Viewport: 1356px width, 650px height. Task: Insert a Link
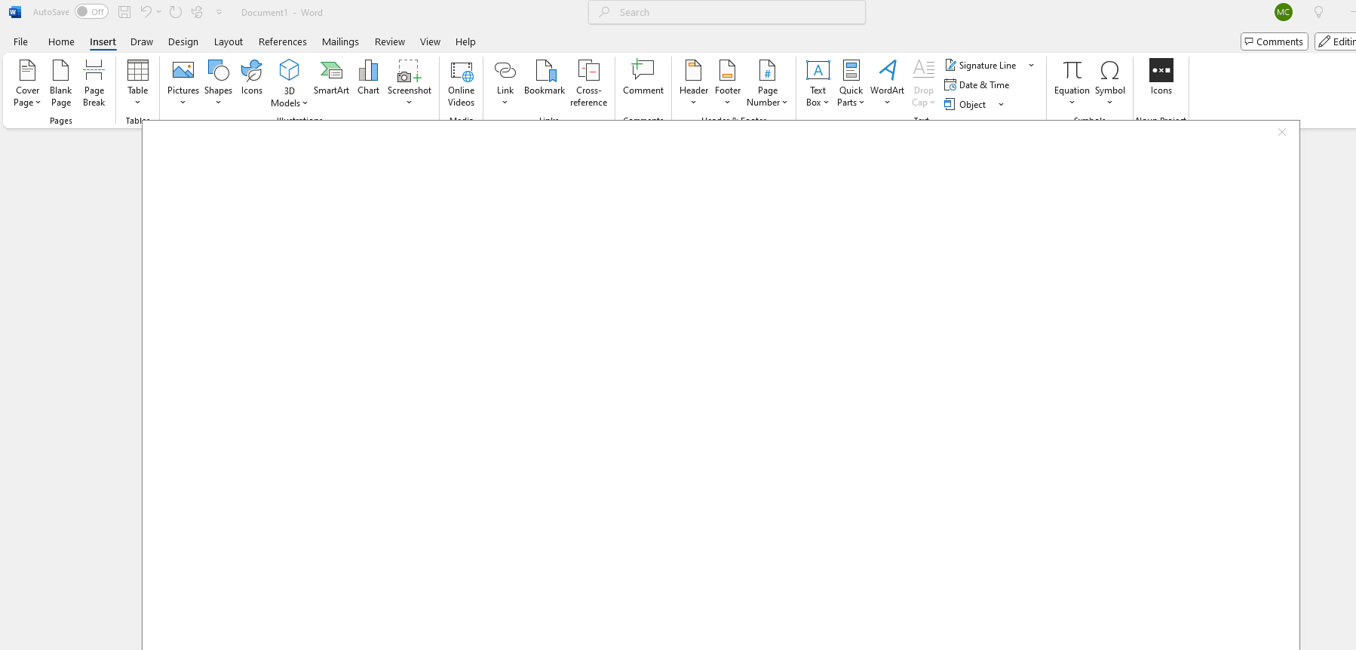(505, 83)
